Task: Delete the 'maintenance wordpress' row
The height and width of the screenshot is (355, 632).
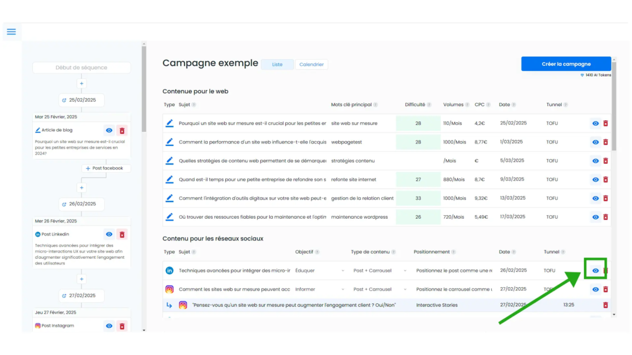Action: (605, 217)
